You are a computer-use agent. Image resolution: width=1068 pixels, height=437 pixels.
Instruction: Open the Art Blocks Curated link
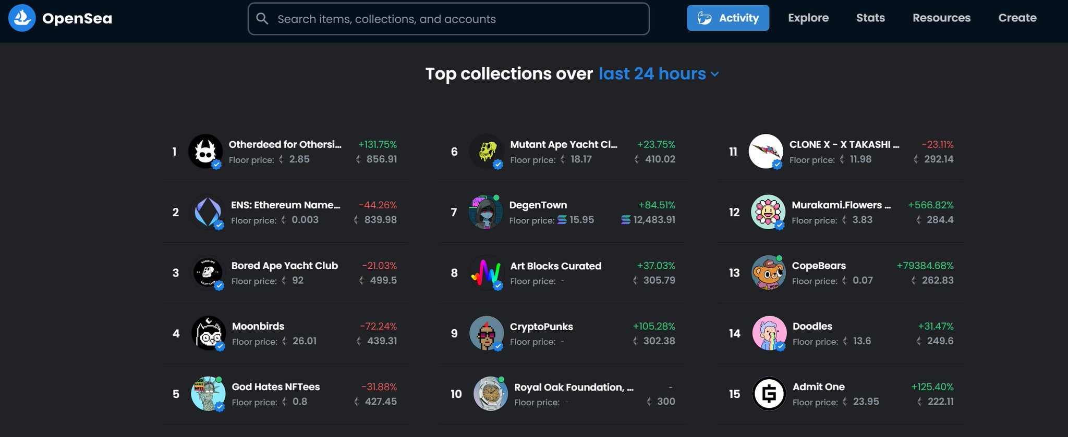[x=556, y=266]
